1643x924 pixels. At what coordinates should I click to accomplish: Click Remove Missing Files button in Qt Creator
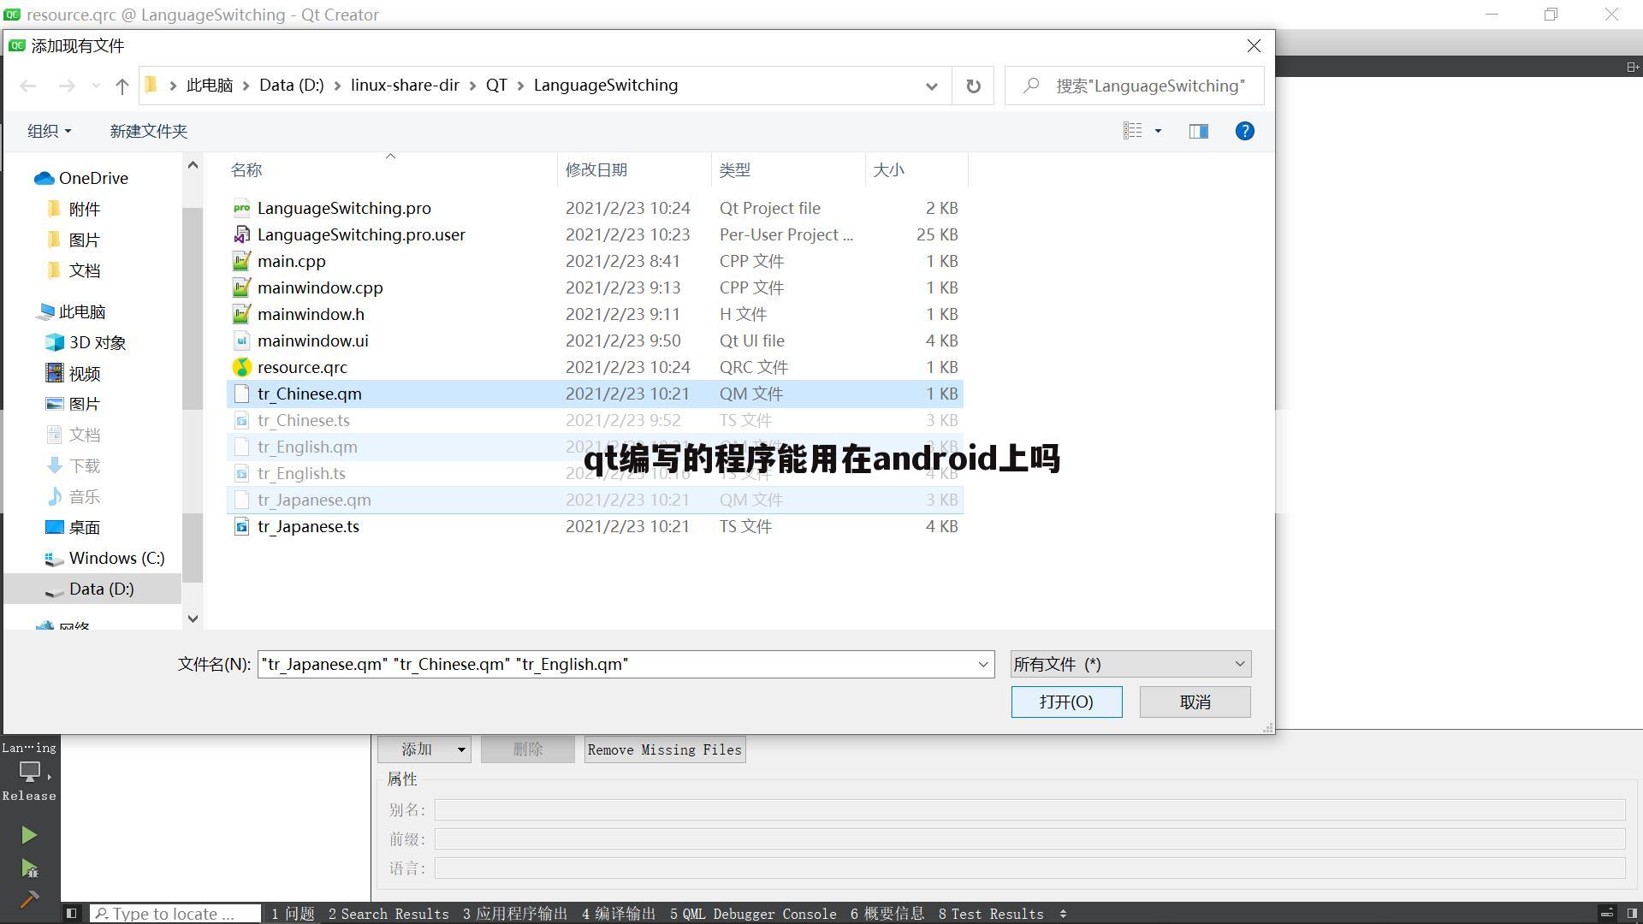click(665, 749)
